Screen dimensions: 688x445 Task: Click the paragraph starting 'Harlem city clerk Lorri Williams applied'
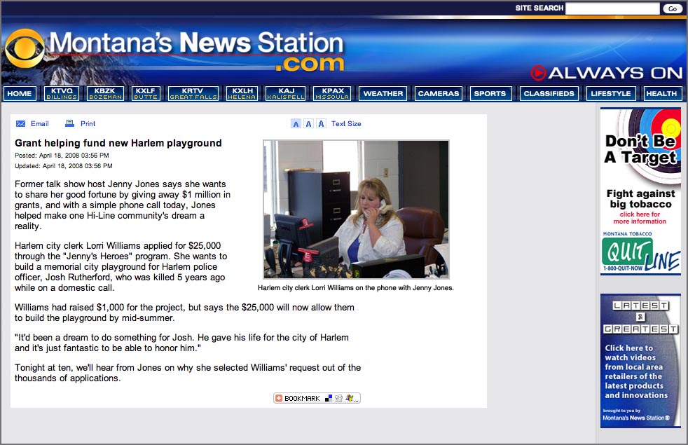[x=121, y=266]
